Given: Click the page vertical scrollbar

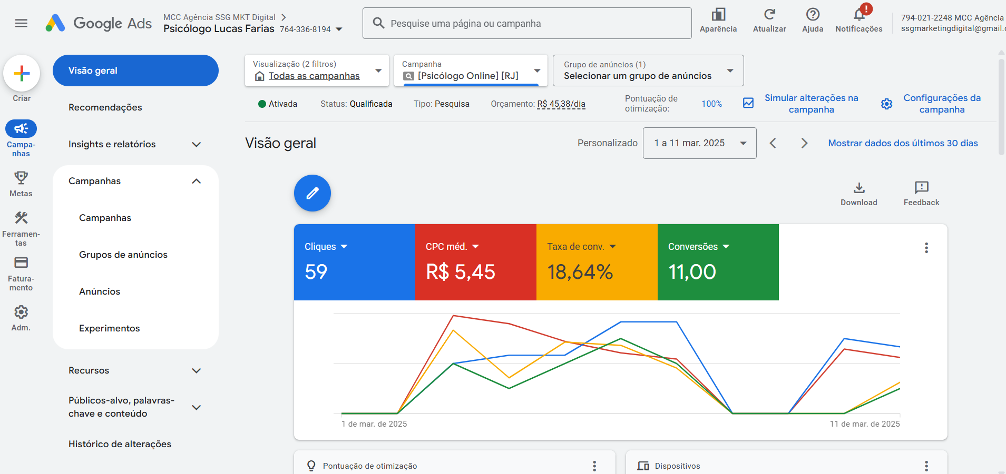Looking at the screenshot, I should 1001,107.
